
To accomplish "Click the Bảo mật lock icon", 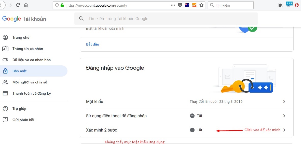I will (x=5, y=71).
